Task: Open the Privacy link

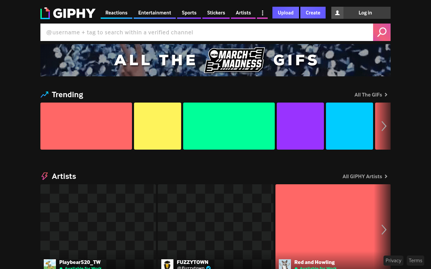Action: pyautogui.click(x=393, y=261)
